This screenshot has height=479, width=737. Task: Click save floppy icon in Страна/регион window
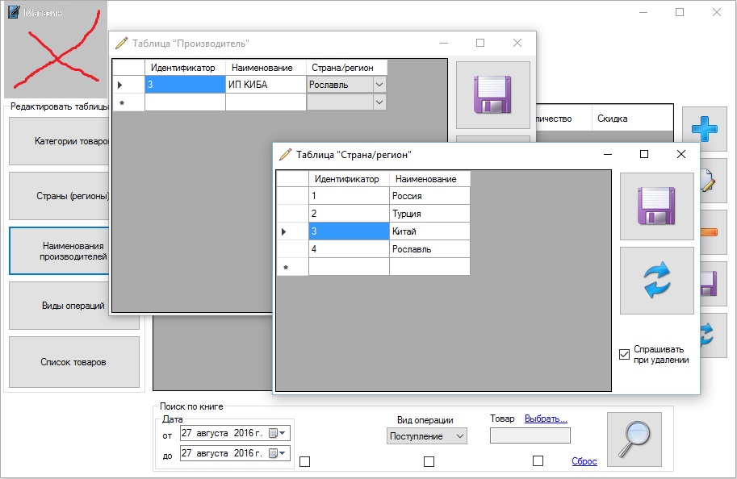click(656, 206)
